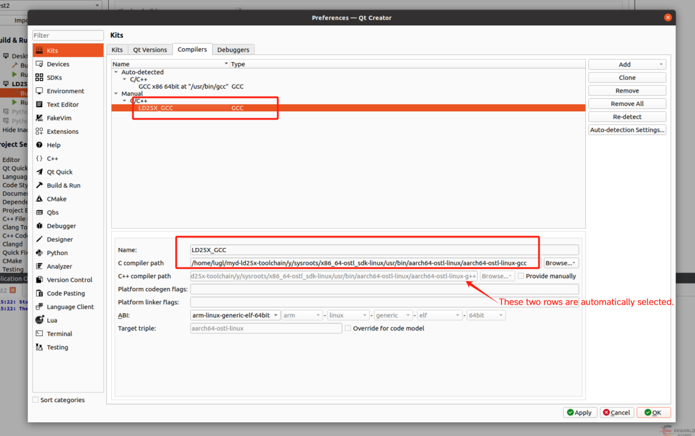Viewport: 695px width, 436px height.
Task: Sort list by Name column header
Action: tap(171, 64)
